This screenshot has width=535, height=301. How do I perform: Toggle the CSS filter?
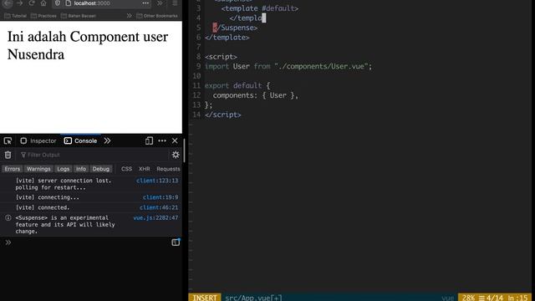[126, 169]
